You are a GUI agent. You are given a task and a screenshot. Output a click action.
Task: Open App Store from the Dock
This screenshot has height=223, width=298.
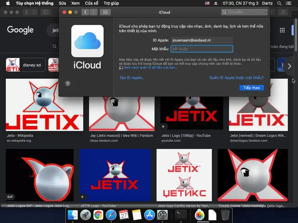(149, 215)
